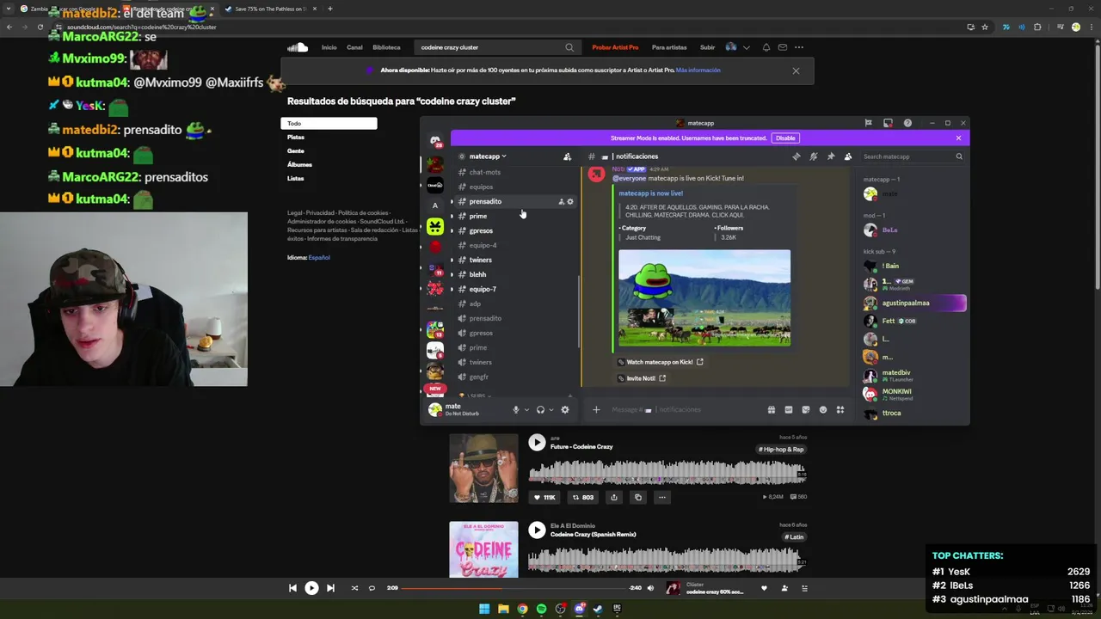Click the SoundCloud search magnifier icon
Image resolution: width=1101 pixels, height=619 pixels.
coord(569,47)
